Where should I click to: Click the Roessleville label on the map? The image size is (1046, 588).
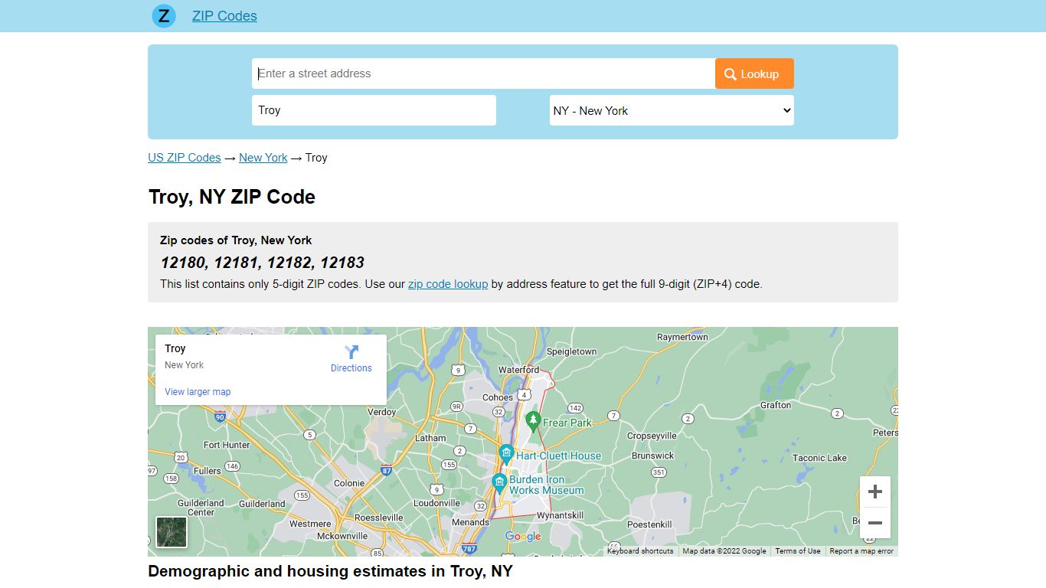(379, 518)
